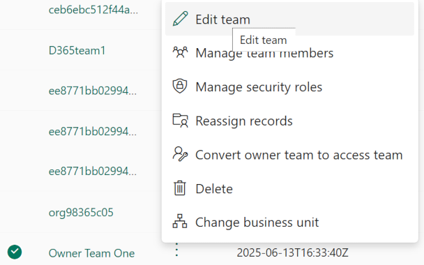
Task: Open the org98365c05 team link
Action: click(x=81, y=213)
